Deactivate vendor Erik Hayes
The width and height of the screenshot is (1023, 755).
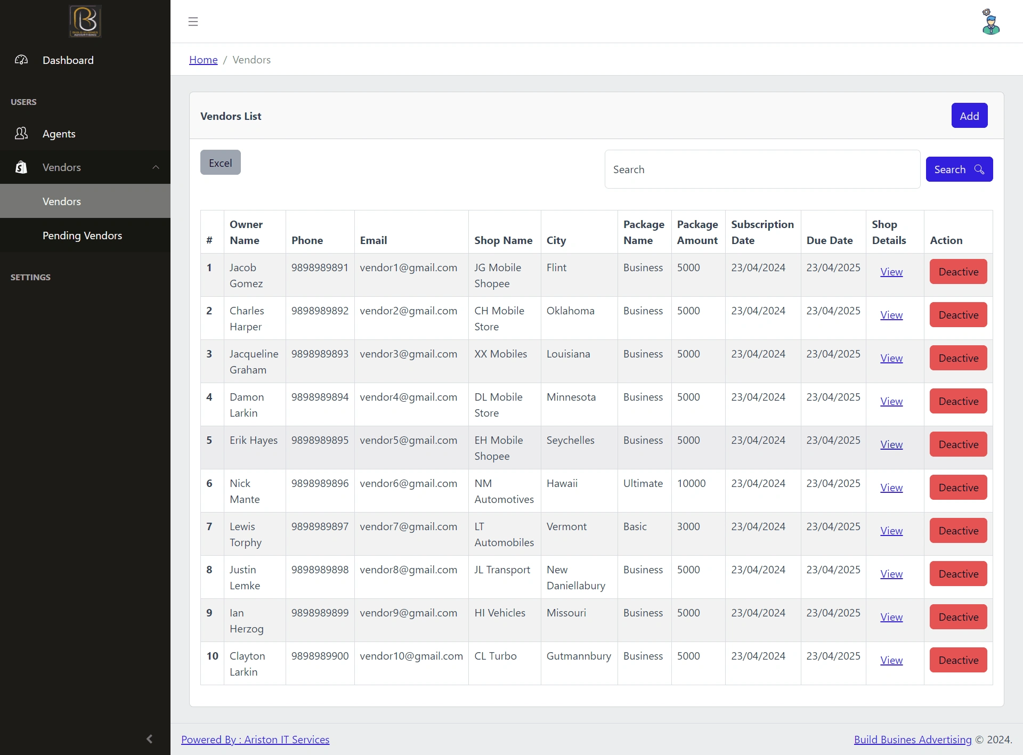[x=958, y=444]
